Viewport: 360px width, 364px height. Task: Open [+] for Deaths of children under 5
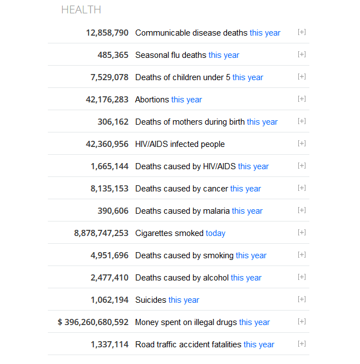[302, 77]
